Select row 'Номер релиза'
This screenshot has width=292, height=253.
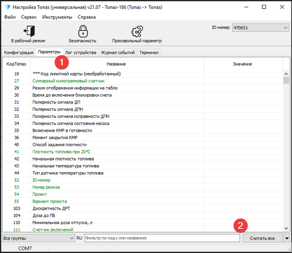(x=143, y=187)
